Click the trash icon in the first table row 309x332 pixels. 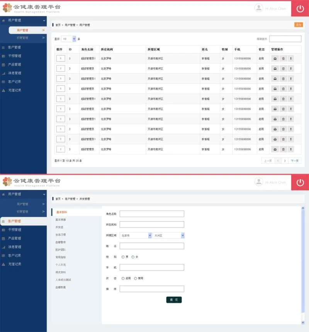283,58
